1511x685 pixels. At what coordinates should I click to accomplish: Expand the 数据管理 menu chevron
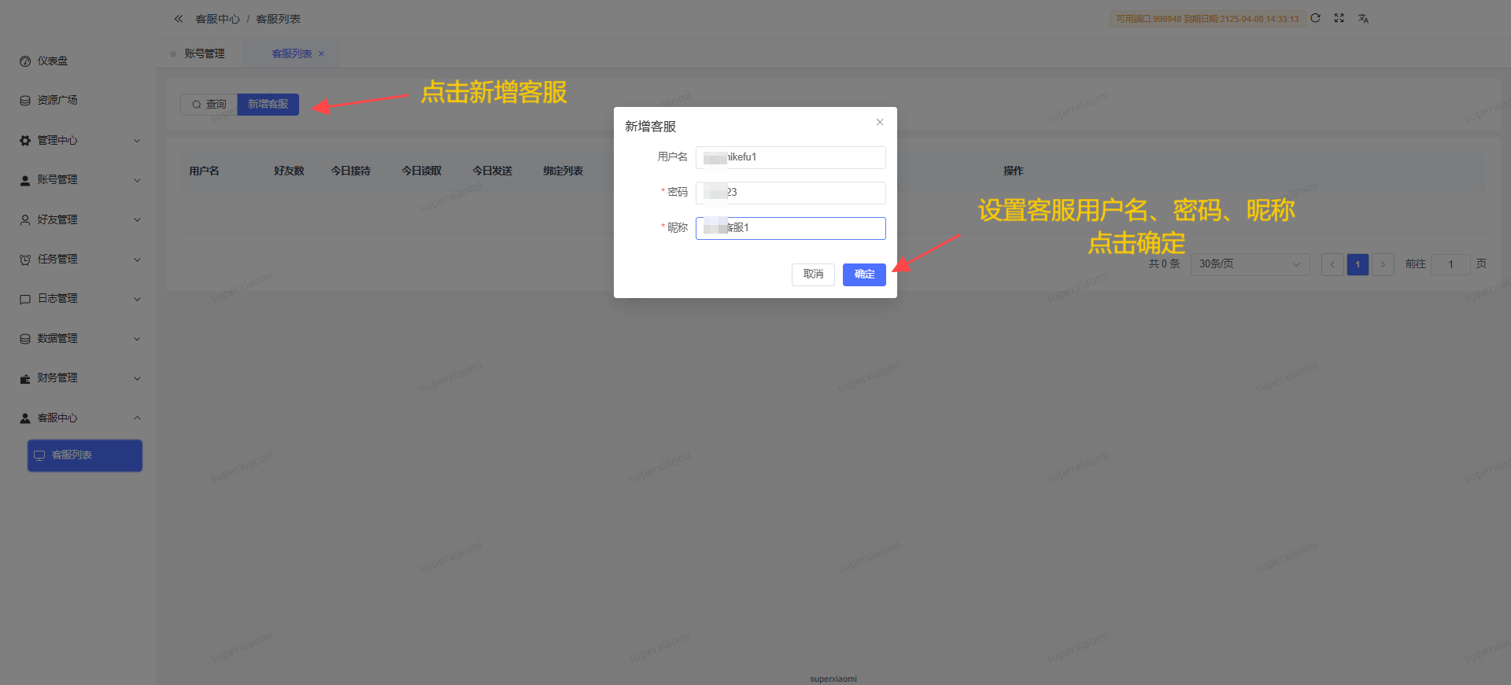click(x=137, y=339)
